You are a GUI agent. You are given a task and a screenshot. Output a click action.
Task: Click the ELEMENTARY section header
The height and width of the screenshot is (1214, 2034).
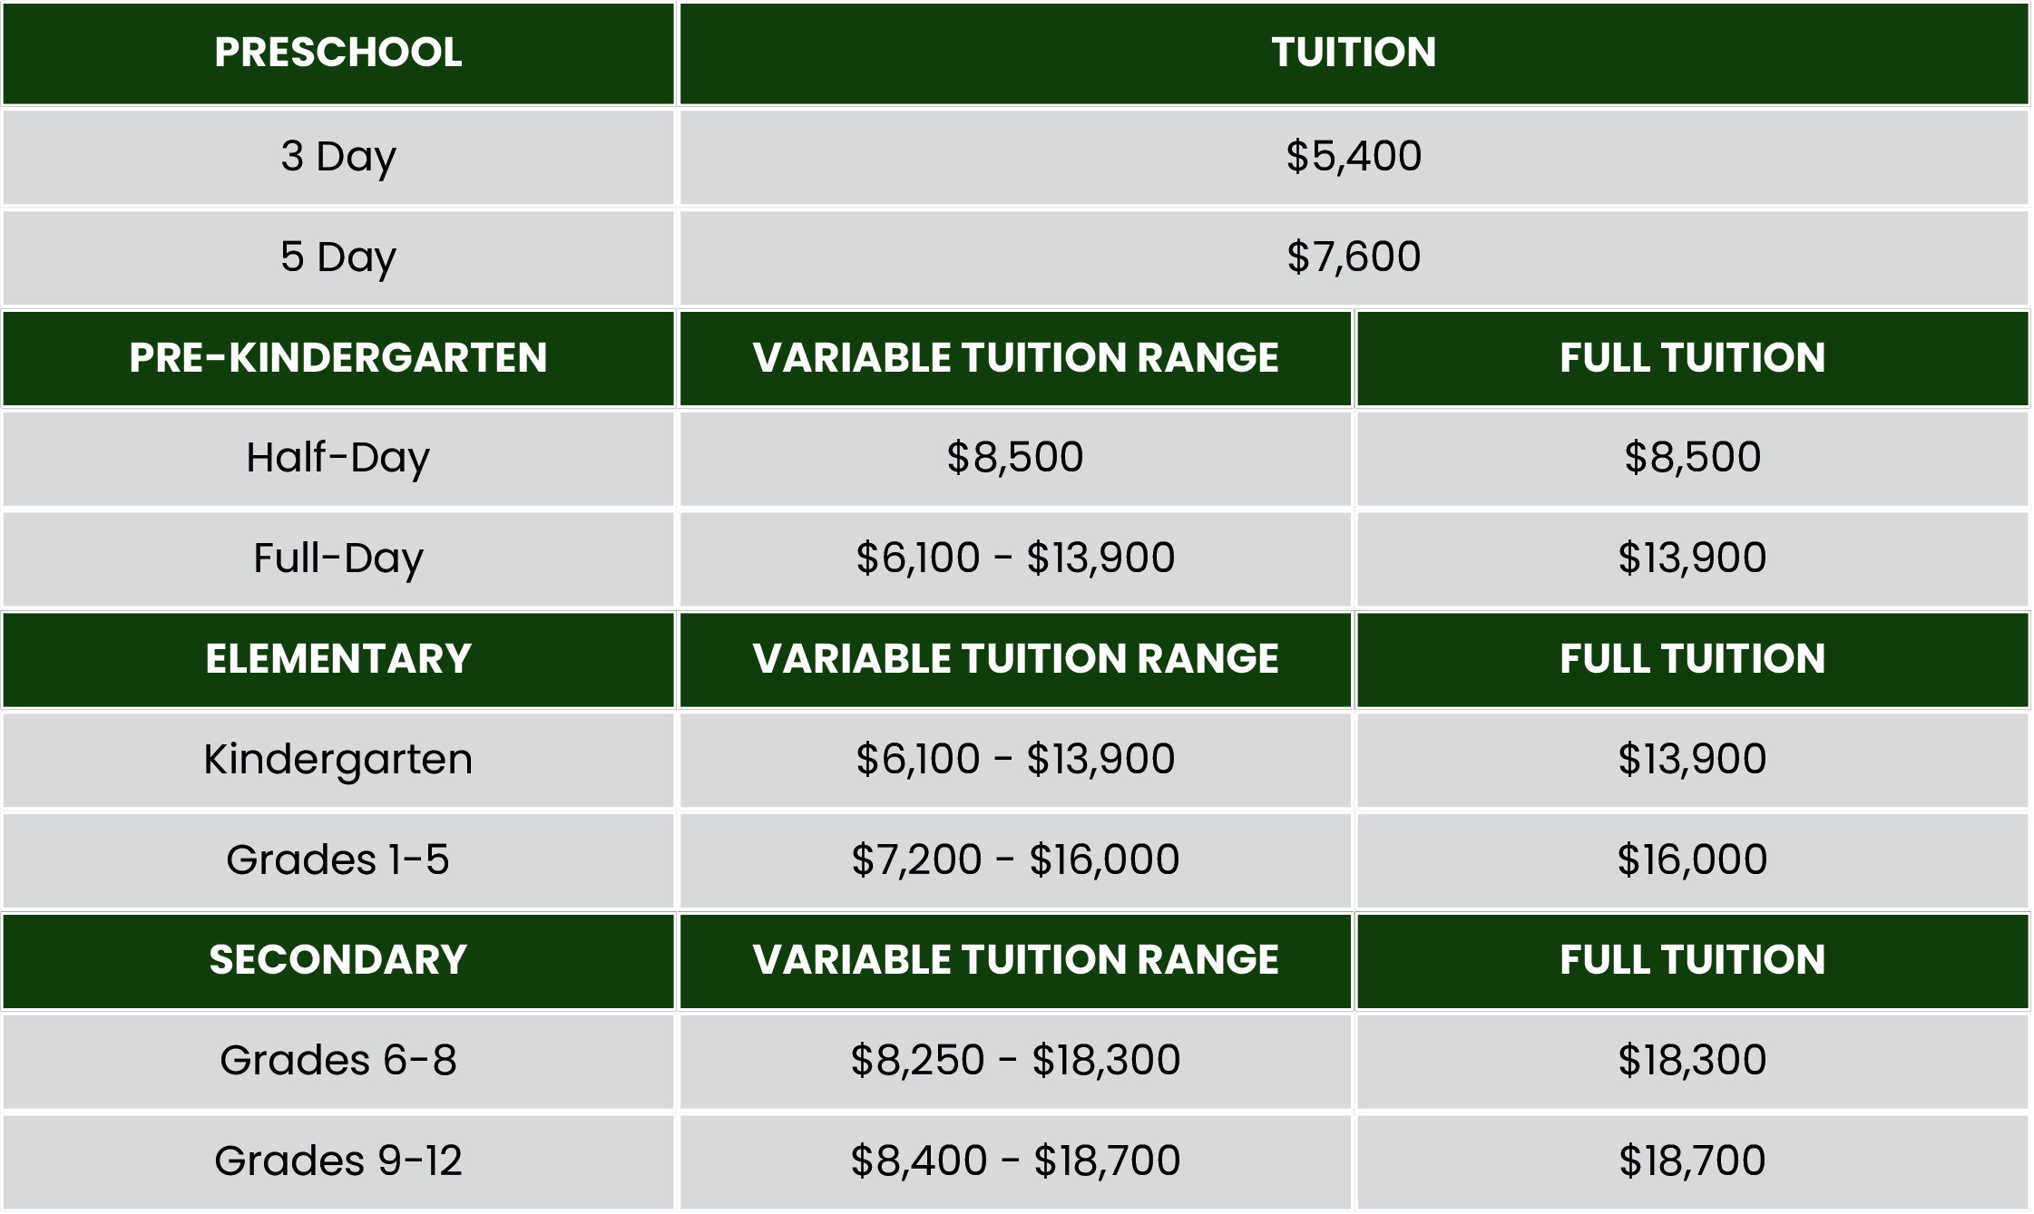[x=338, y=659]
